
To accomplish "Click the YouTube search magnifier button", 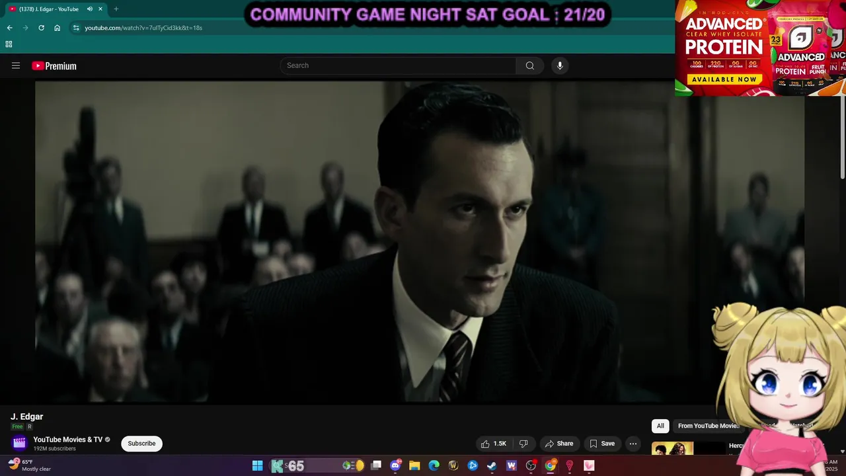I will 529,65.
